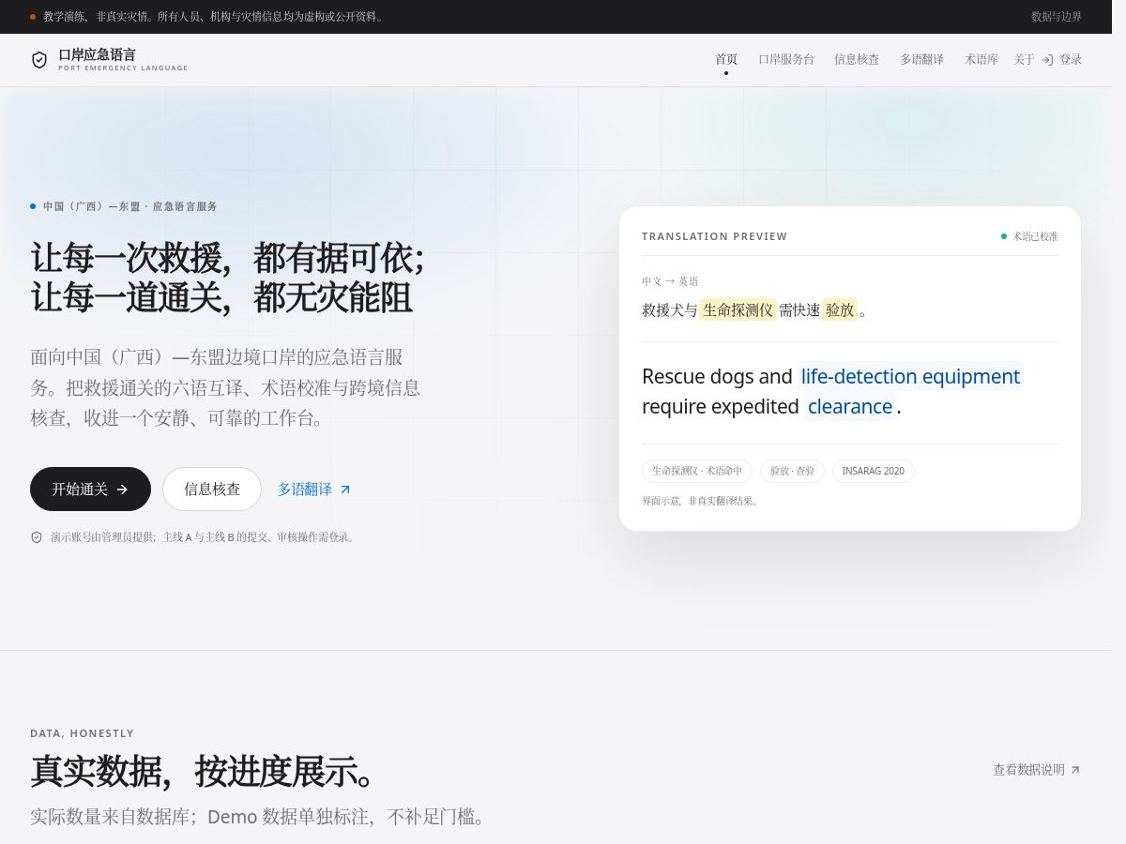Screen dimensions: 1126x844
Task: Click the arrow icon beside 查看数据说明
Action: coord(1075,770)
